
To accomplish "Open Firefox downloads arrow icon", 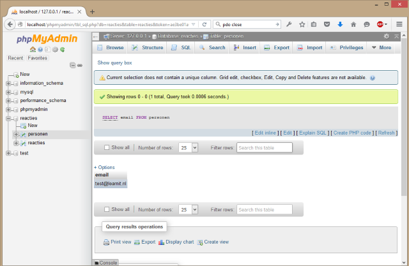I will click(x=340, y=24).
